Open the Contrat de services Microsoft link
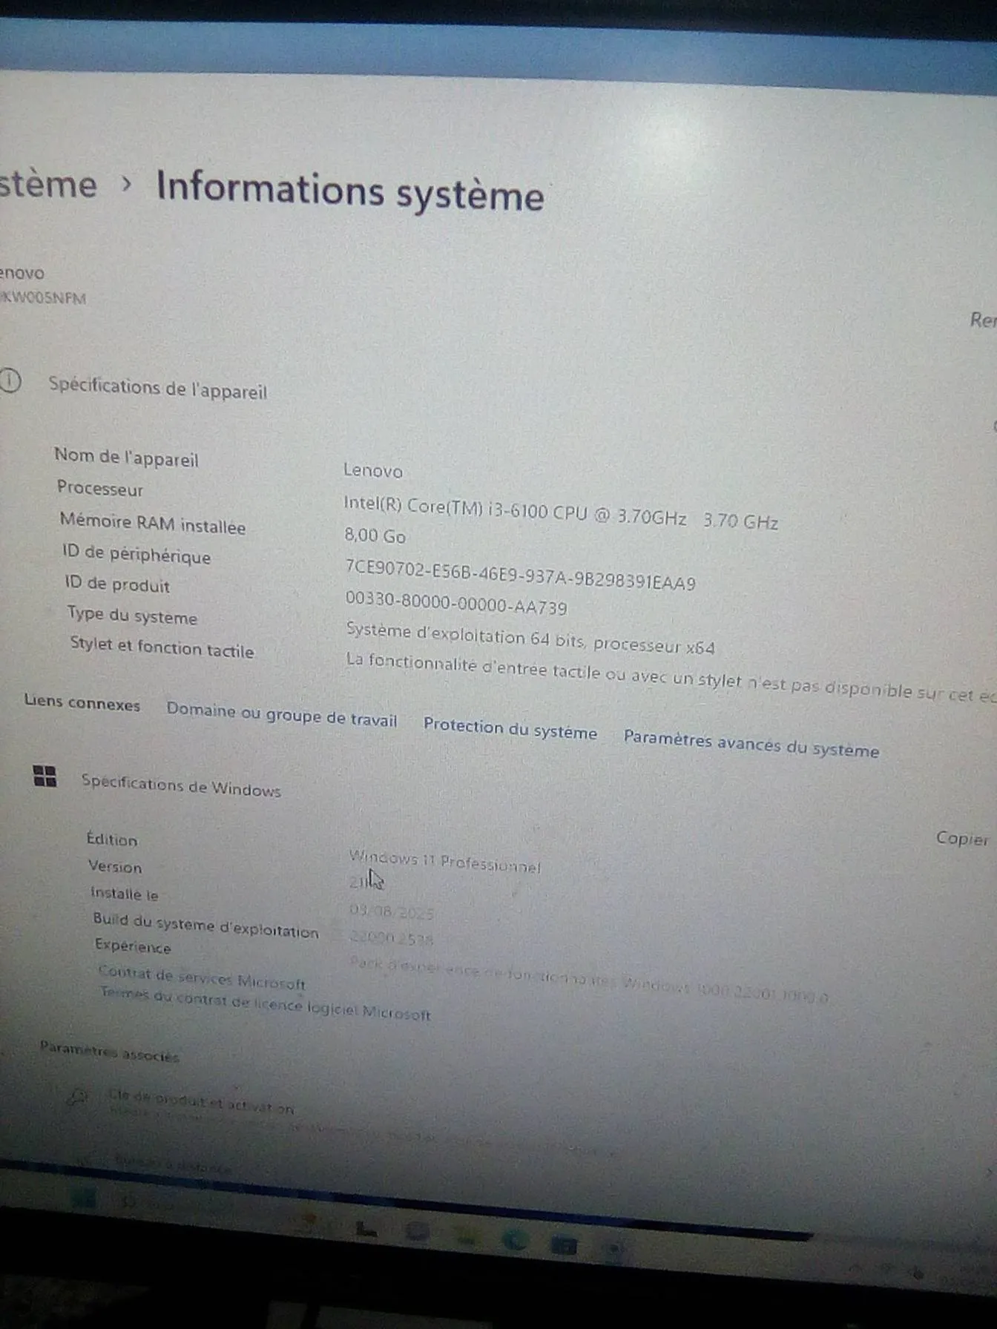Viewport: 997px width, 1329px height. coord(202,977)
